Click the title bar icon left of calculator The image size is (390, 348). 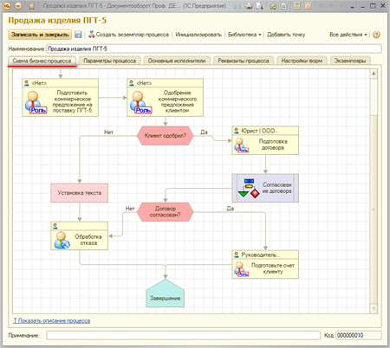tap(283, 6)
